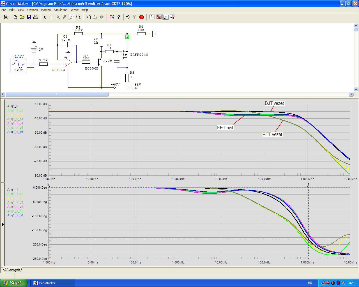This screenshot has width=359, height=287.
Task: Create a new circuit file
Action: coord(15,17)
